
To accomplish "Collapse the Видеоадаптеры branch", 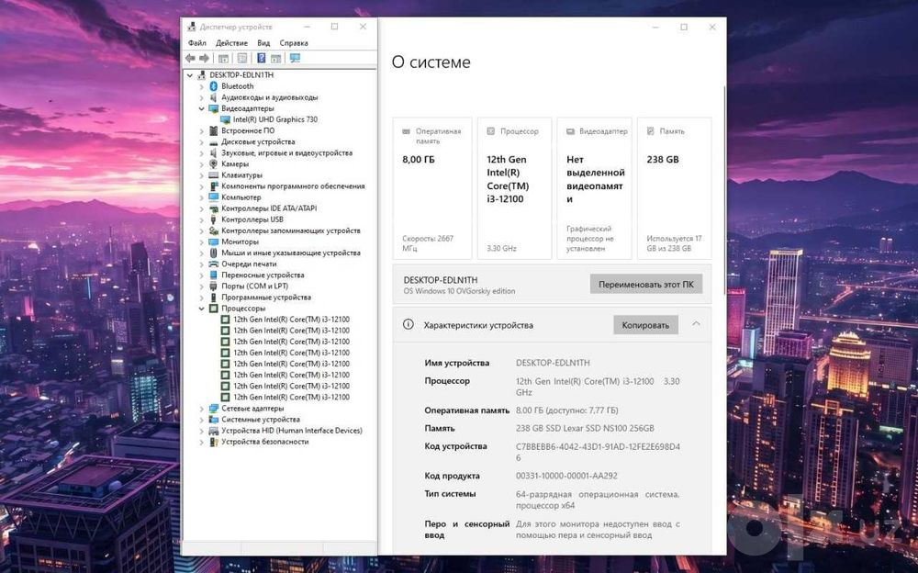I will (201, 108).
